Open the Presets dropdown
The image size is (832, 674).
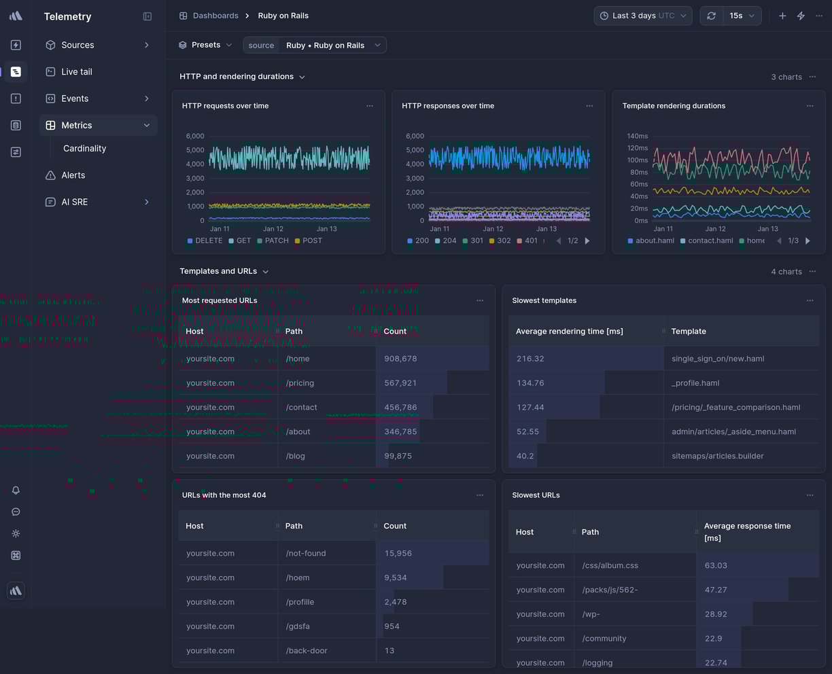tap(205, 44)
